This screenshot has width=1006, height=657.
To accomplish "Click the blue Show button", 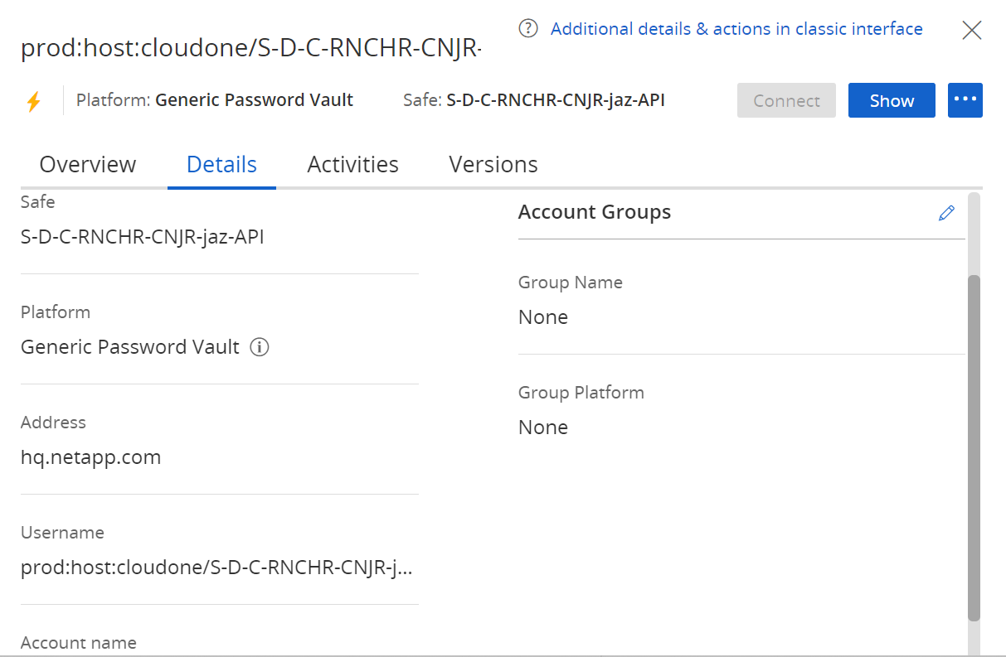I will point(892,101).
